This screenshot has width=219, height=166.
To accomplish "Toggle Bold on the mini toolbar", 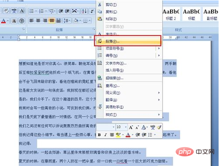I will tap(99, 135).
